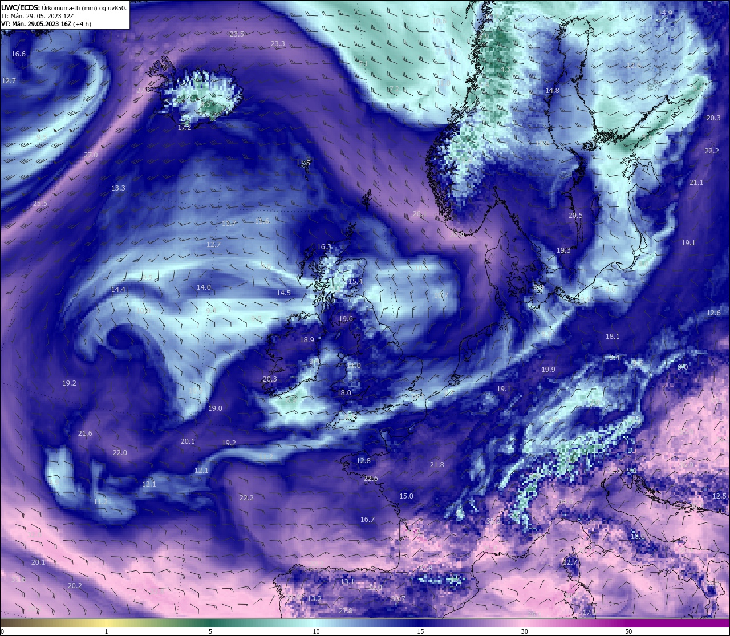Click the value '13.2' over Portugal
This screenshot has width=730, height=636.
coord(314,598)
